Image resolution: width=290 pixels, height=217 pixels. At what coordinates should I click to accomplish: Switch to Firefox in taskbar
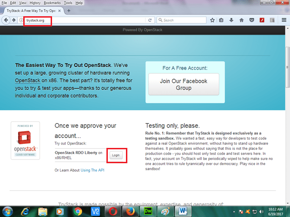131,211
